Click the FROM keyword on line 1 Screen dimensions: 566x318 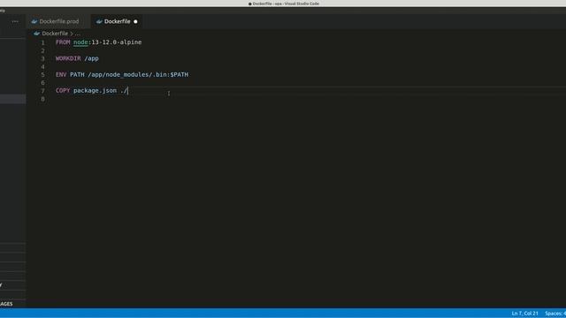[x=63, y=42]
